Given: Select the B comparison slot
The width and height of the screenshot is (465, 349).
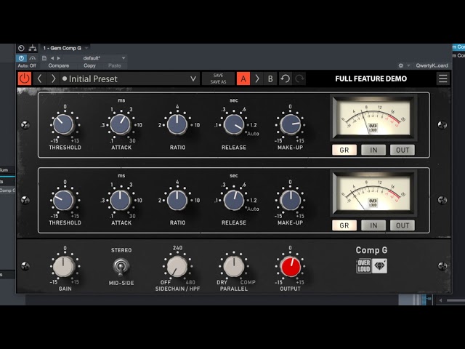Looking at the screenshot, I should 270,79.
